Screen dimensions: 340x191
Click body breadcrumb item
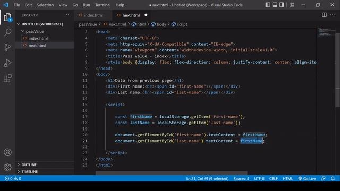tap(158, 24)
